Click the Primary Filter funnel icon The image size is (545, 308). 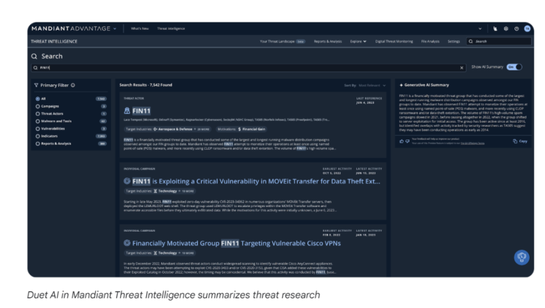tap(36, 85)
